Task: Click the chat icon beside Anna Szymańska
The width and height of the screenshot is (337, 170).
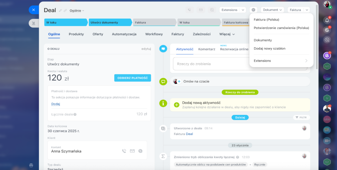Action: tap(140, 151)
